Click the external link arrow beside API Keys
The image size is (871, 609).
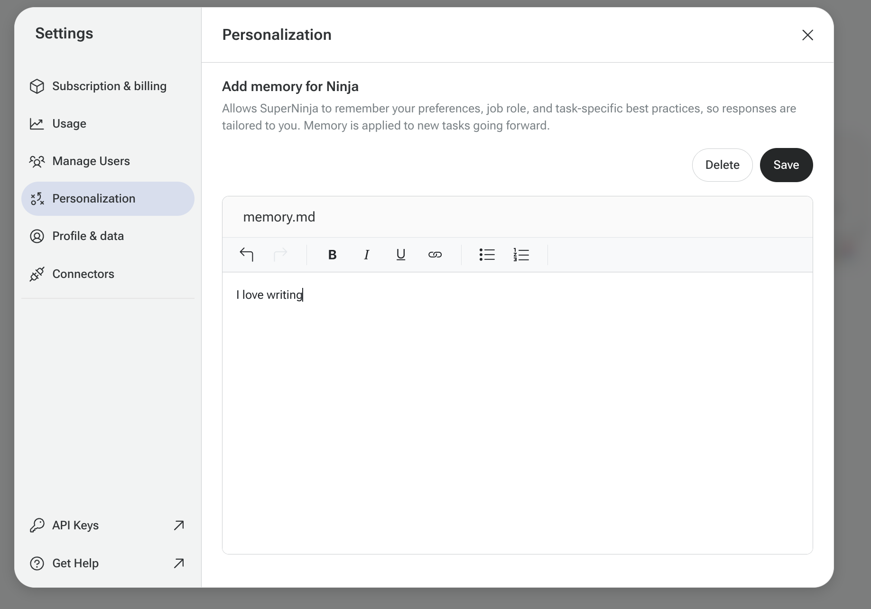click(x=179, y=525)
